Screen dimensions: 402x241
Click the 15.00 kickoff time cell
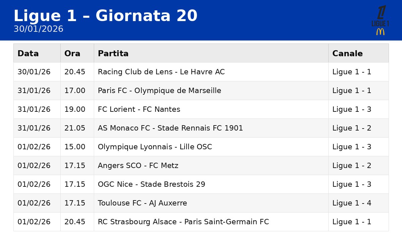(x=77, y=147)
